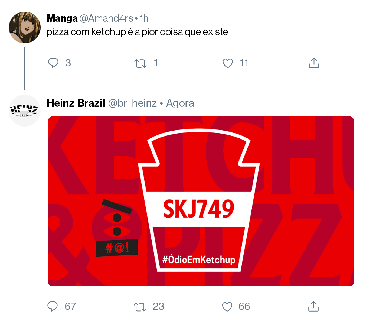Select the #ÓdioEmKetchup hashtag in image

tap(199, 260)
